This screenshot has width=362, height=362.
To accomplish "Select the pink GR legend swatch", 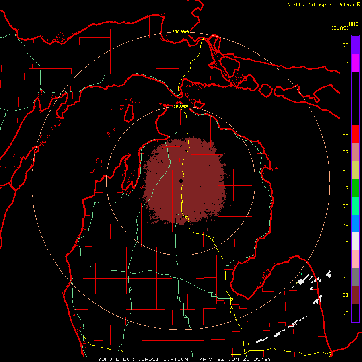I will coord(355,152).
